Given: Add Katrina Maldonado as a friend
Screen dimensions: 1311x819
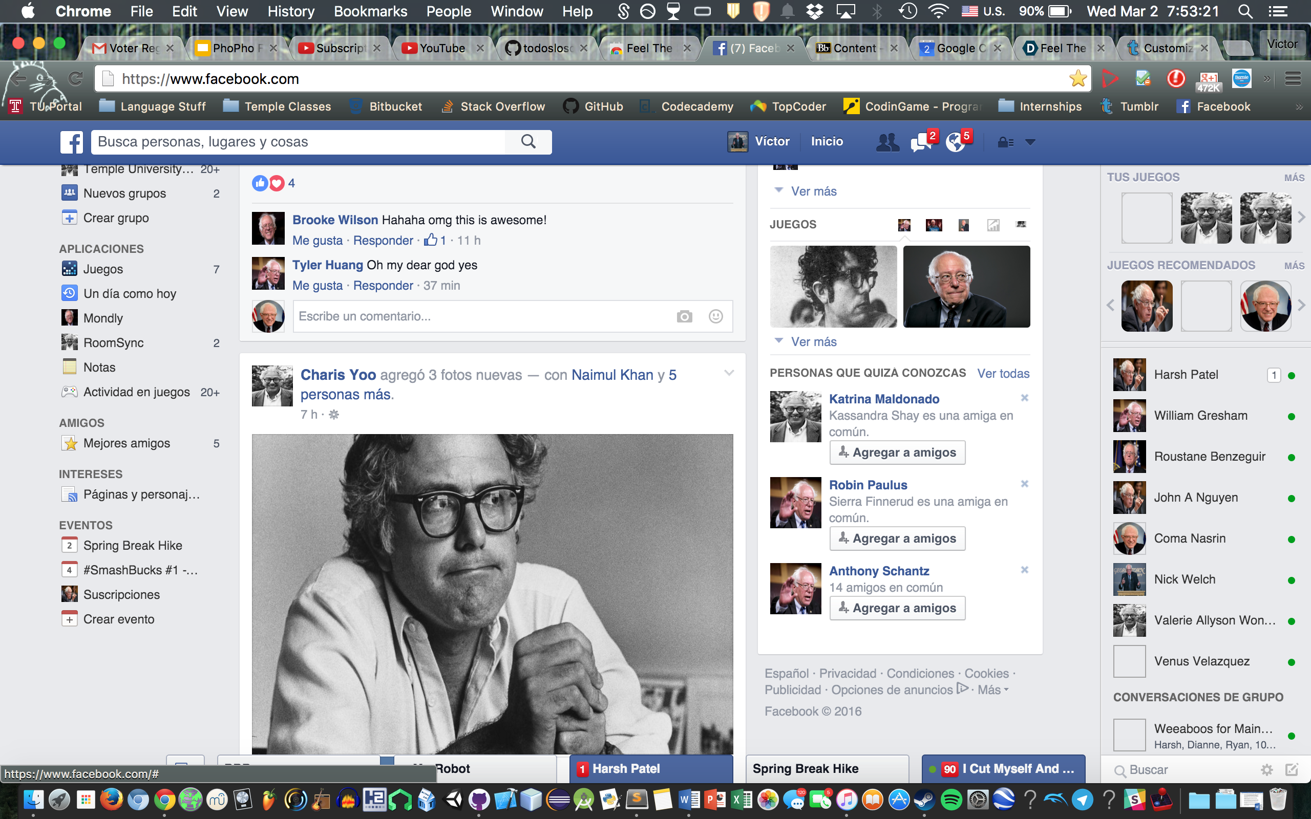Looking at the screenshot, I should [x=897, y=452].
